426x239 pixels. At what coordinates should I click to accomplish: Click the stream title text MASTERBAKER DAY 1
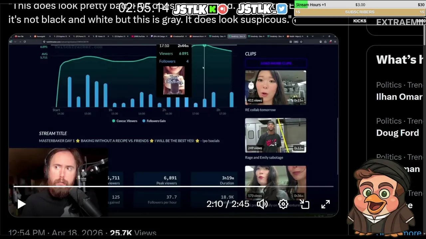[57, 141]
